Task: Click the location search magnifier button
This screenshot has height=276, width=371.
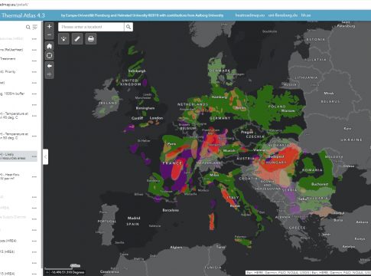Action: (129, 27)
